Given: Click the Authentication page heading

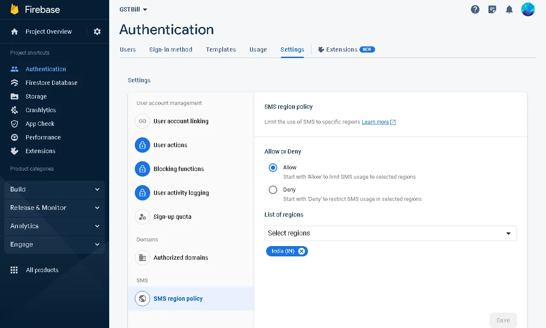Looking at the screenshot, I should point(167,29).
